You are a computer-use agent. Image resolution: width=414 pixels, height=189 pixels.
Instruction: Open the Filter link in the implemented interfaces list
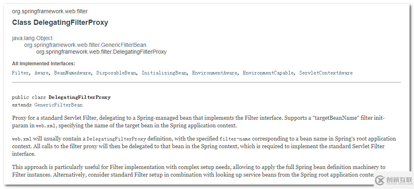click(20, 73)
